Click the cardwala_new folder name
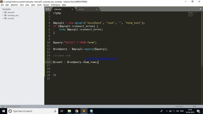This screenshot has height=114, width=203. tap(13, 16)
